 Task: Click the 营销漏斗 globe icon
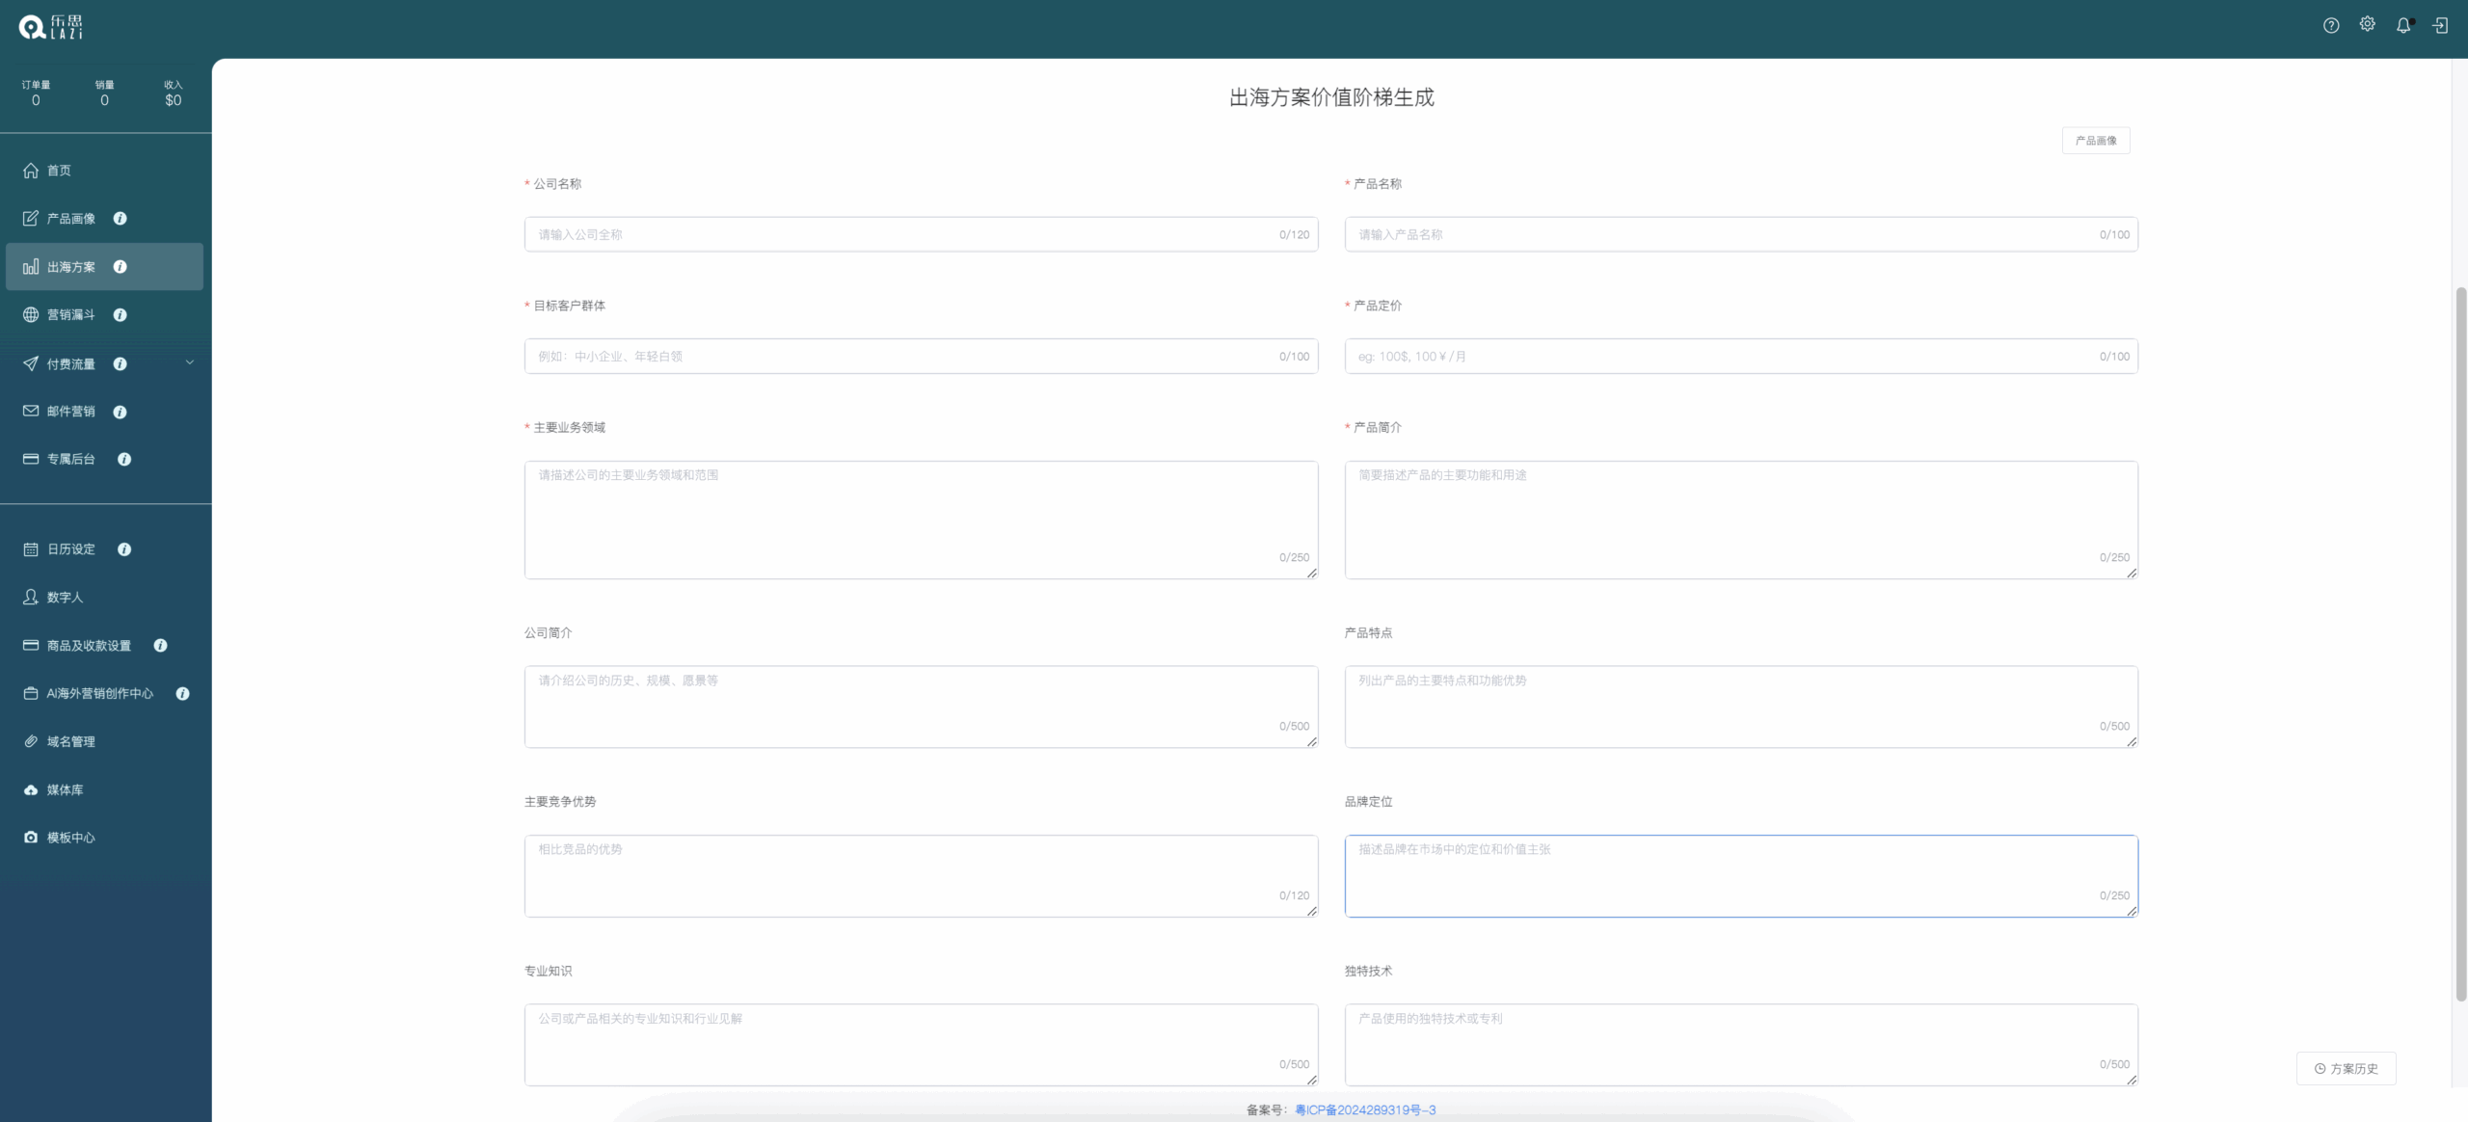tap(31, 315)
